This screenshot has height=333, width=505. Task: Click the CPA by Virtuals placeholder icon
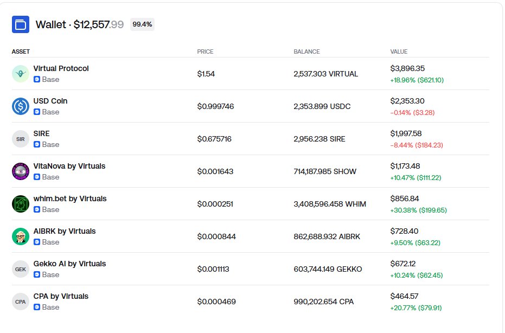(21, 302)
